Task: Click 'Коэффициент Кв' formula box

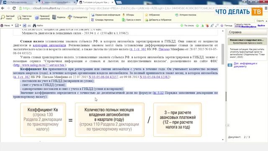Action: (x=43, y=120)
